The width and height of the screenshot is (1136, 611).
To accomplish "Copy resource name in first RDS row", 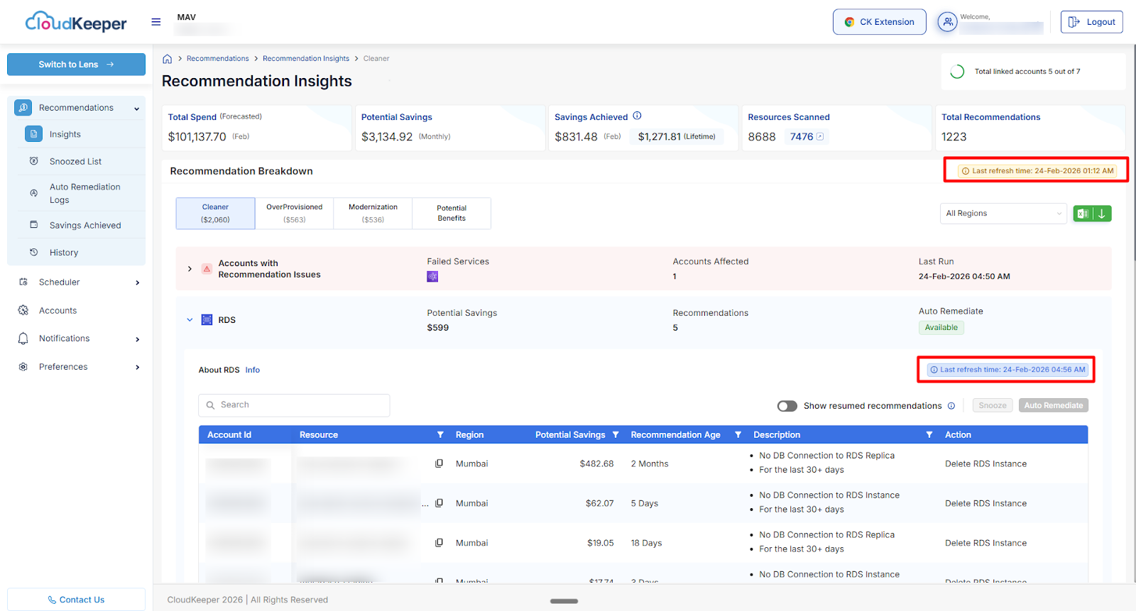I will pos(439,463).
